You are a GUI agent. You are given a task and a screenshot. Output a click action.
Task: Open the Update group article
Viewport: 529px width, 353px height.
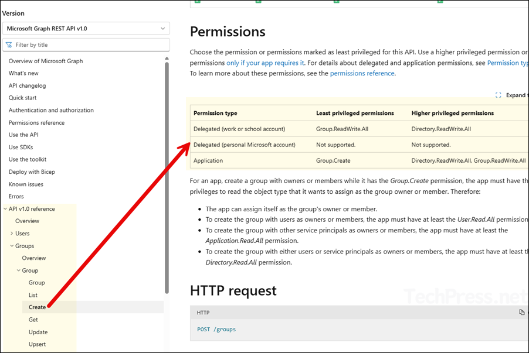coord(38,332)
